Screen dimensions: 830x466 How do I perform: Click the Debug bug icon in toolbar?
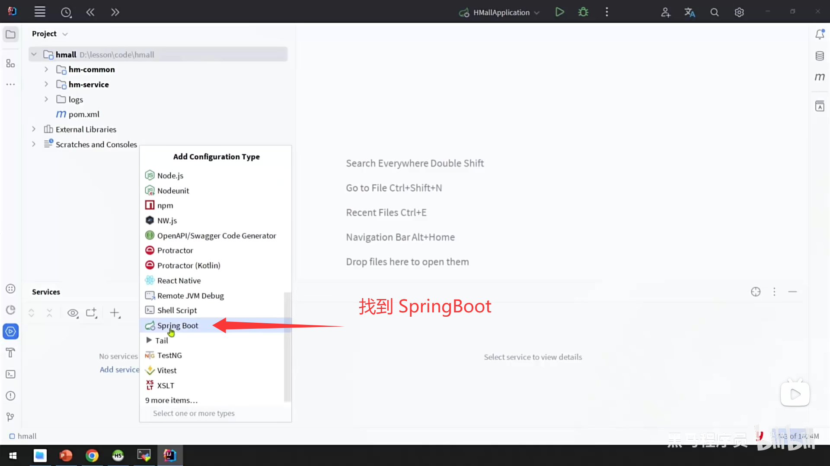[583, 12]
